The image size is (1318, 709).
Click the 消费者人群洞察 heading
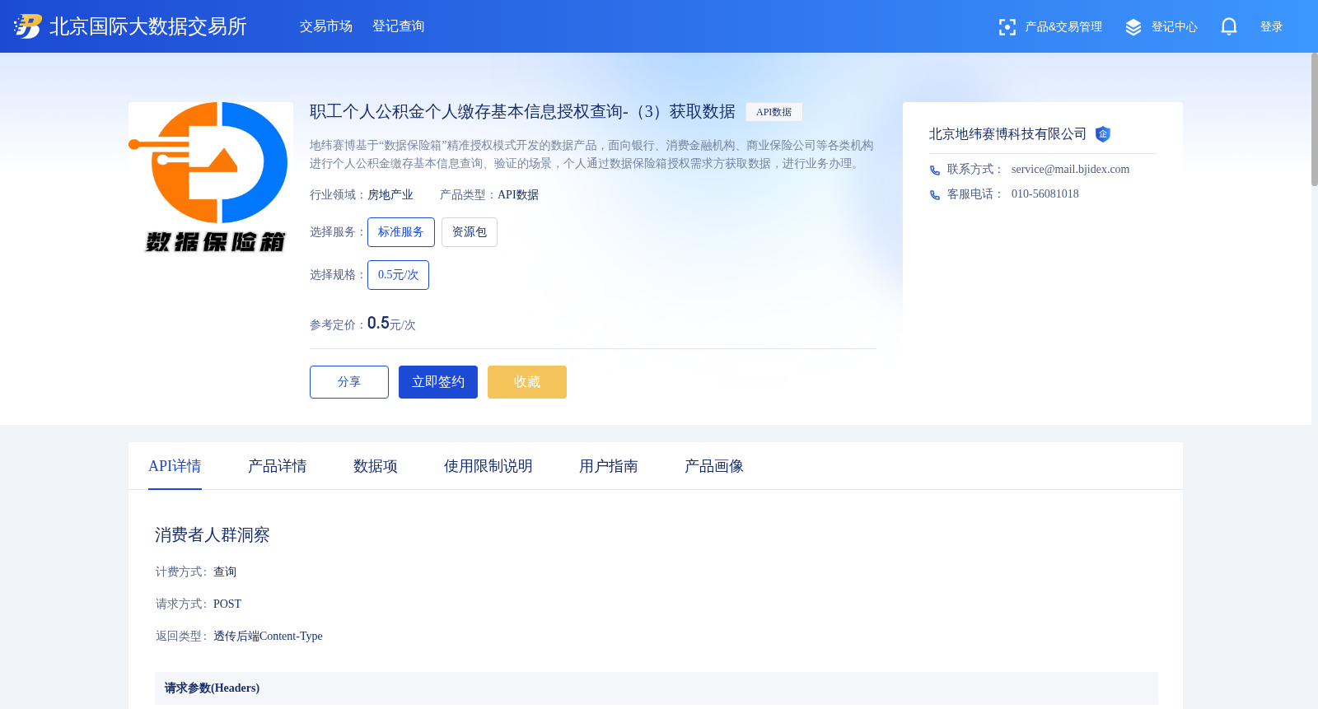coord(213,535)
